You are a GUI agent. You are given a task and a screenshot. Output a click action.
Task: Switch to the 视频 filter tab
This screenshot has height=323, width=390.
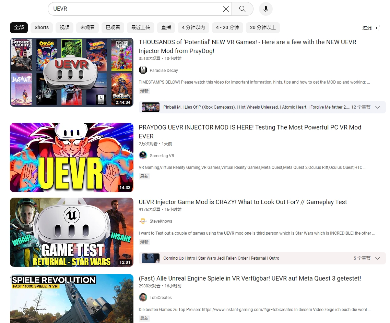[x=64, y=27]
